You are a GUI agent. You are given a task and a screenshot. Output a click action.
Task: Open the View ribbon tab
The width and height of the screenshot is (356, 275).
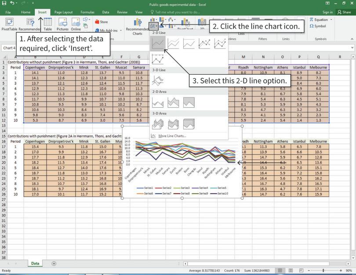pyautogui.click(x=139, y=12)
